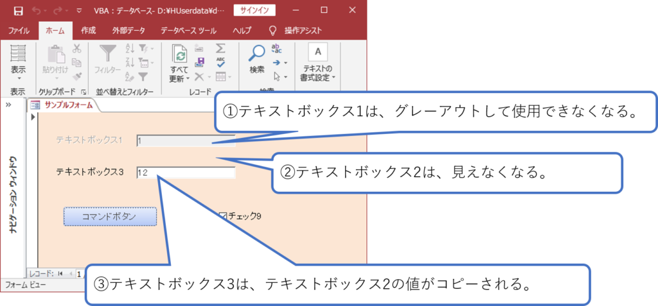This screenshot has width=658, height=306.
Task: Click the サインイン button
Action: (254, 10)
